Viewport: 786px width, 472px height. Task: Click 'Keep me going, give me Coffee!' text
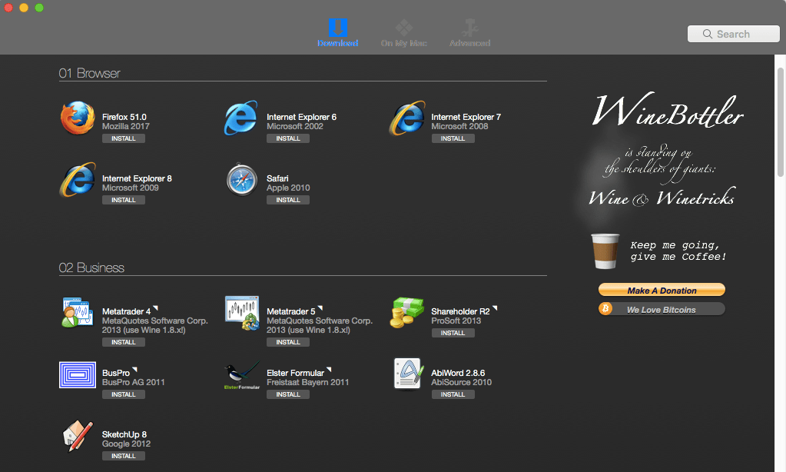tap(678, 251)
